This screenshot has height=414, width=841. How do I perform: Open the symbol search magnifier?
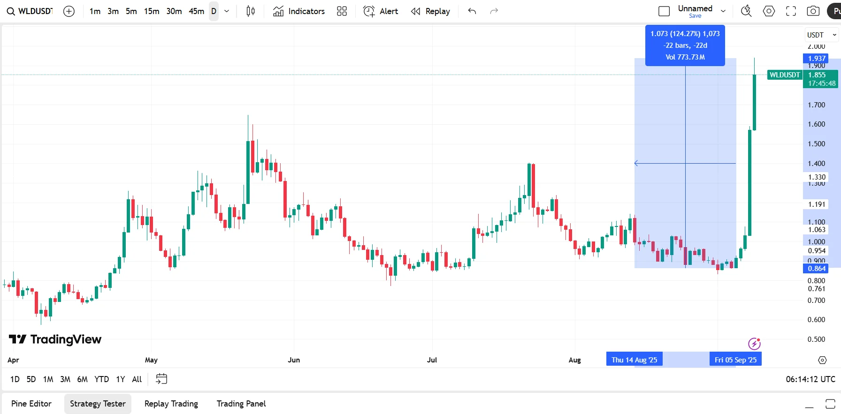(x=10, y=11)
